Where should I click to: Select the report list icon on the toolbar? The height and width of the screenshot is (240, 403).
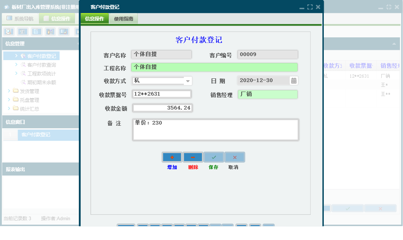(22, 32)
